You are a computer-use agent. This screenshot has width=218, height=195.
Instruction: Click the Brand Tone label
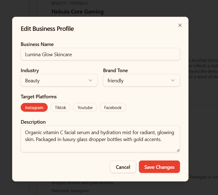115,71
